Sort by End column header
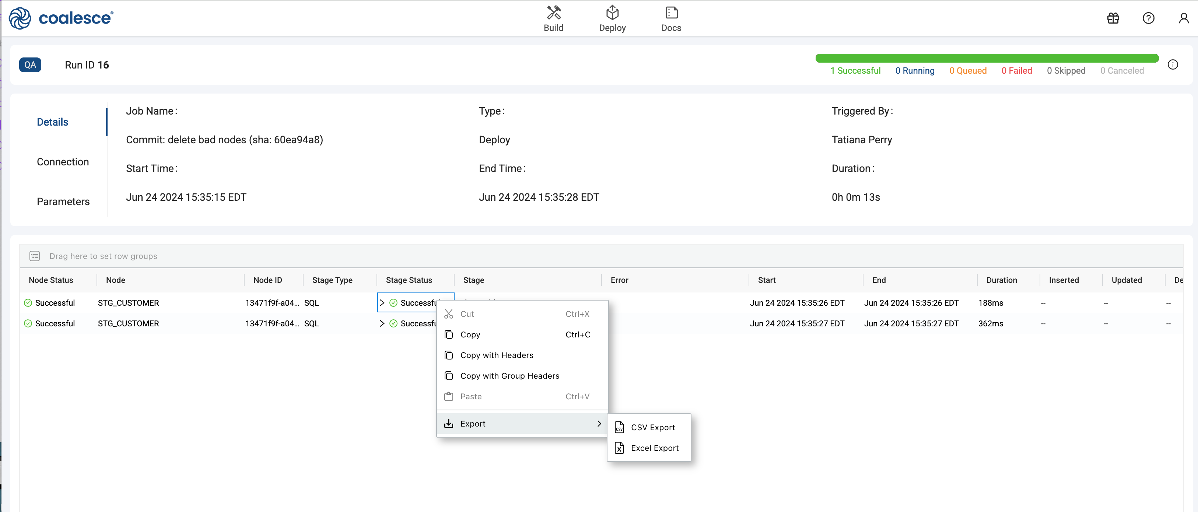The height and width of the screenshot is (512, 1198). (x=879, y=280)
